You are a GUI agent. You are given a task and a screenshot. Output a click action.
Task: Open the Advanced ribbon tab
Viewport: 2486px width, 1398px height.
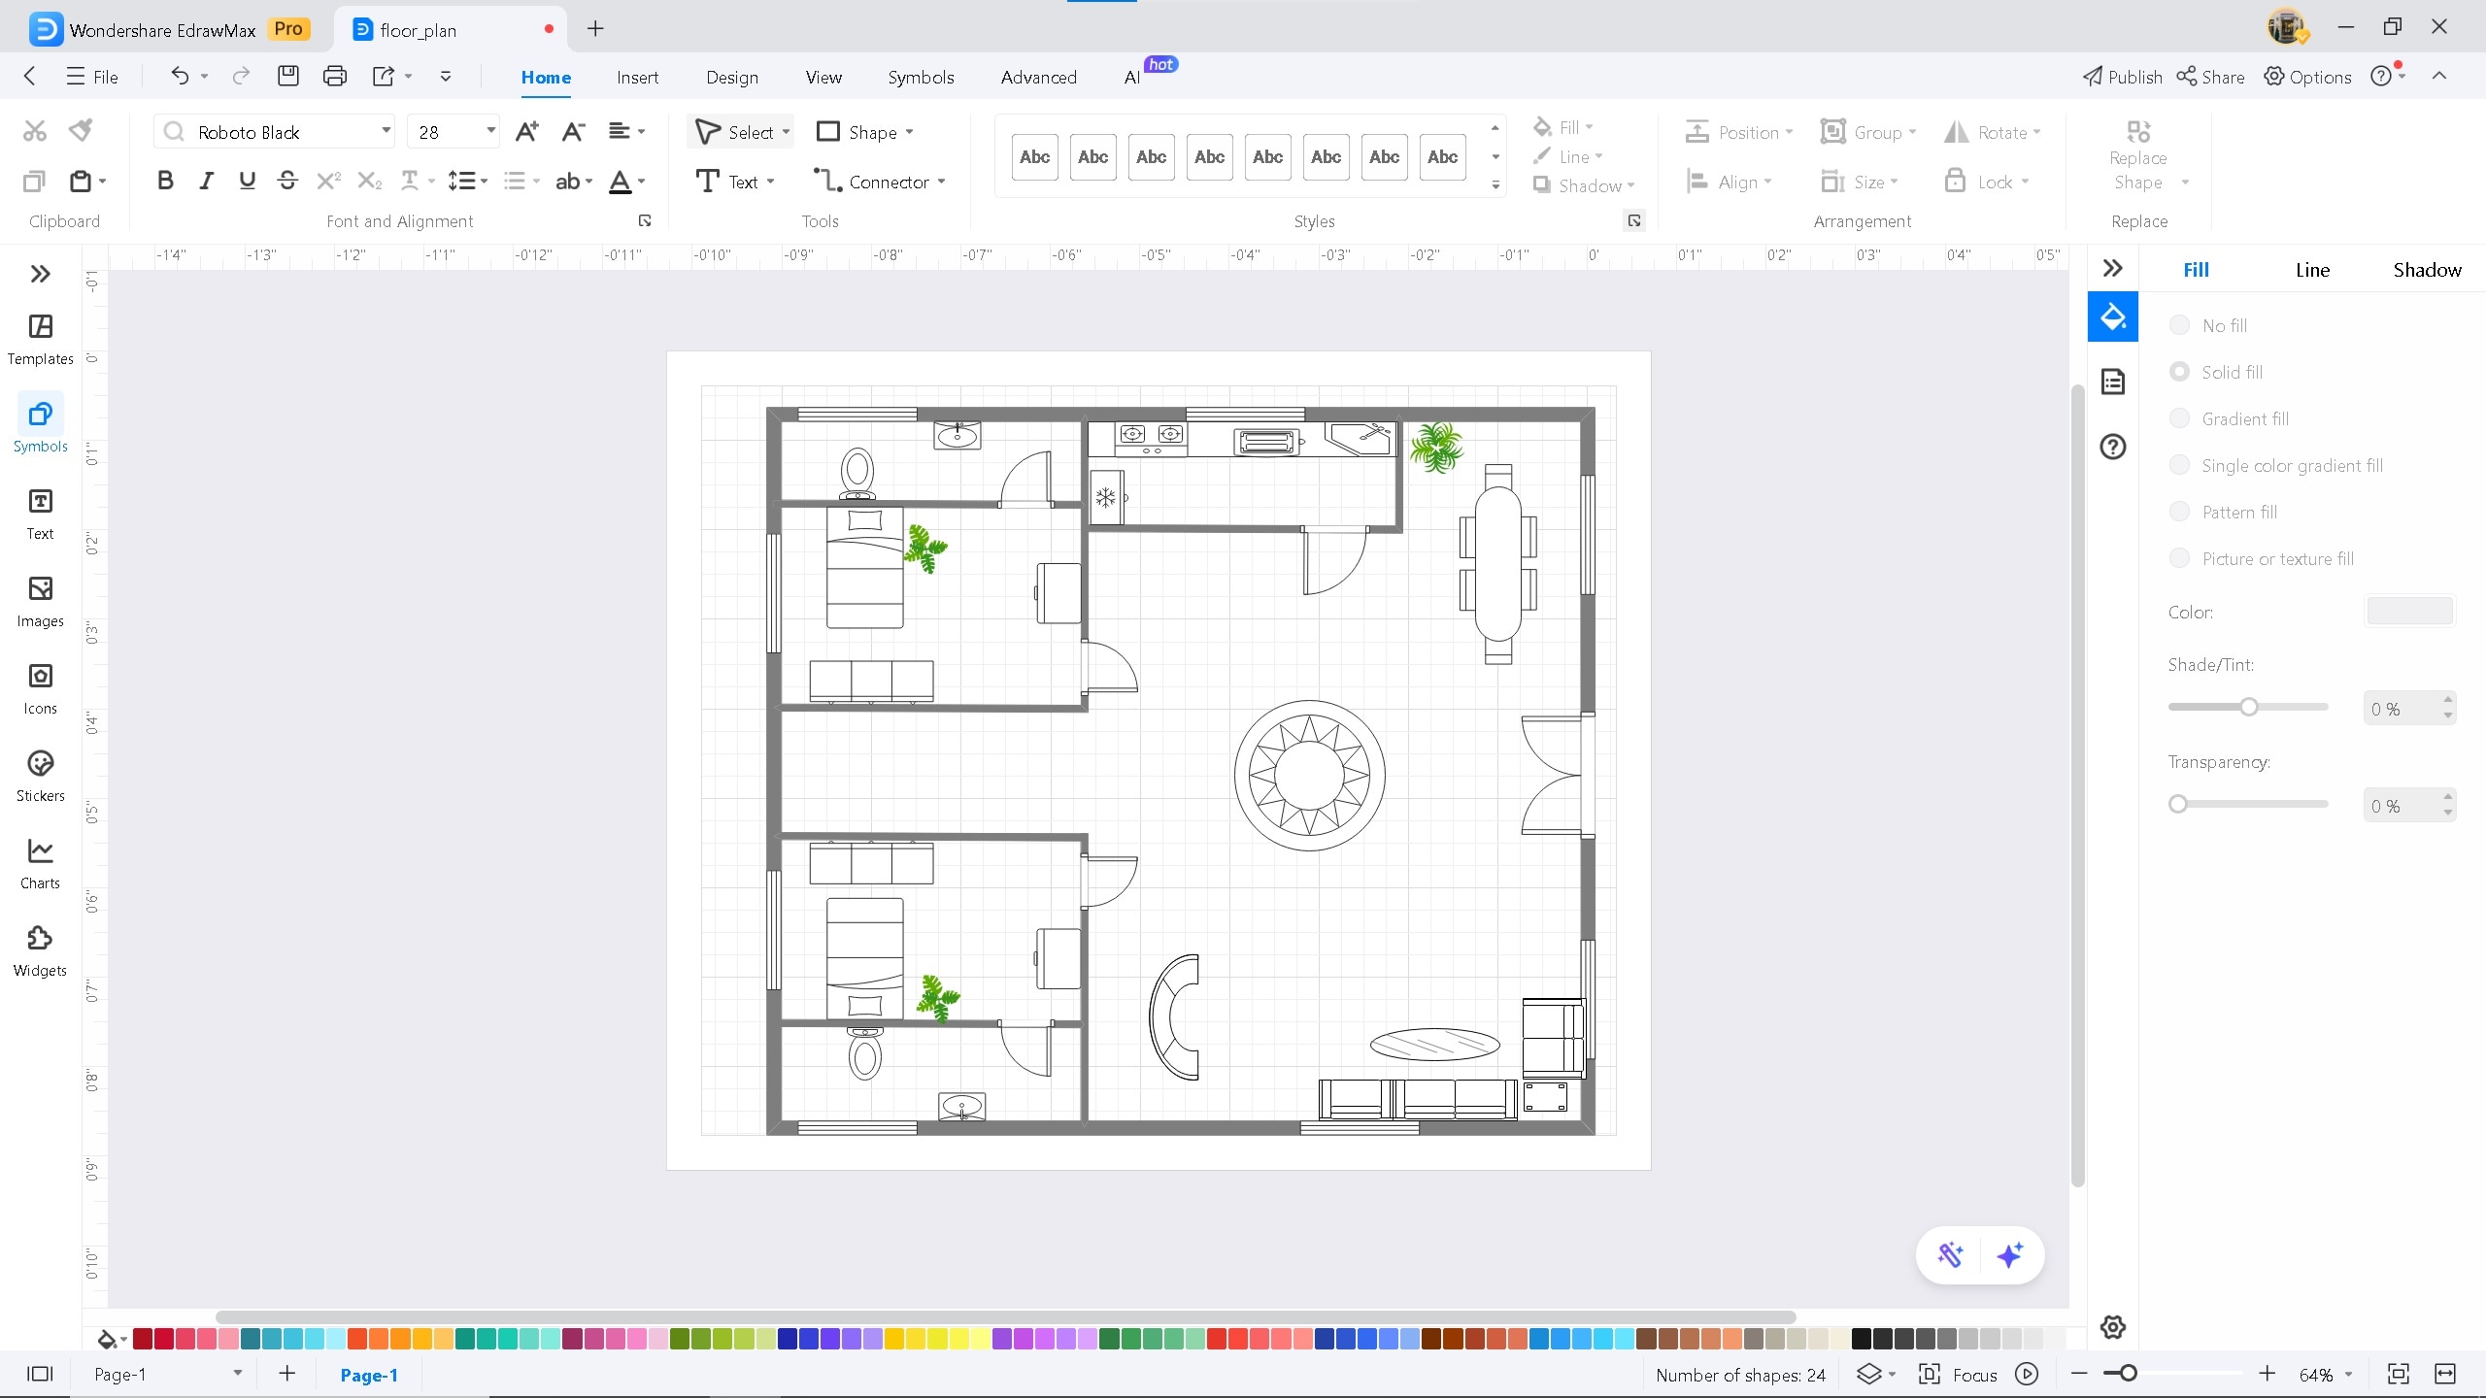coord(1038,77)
